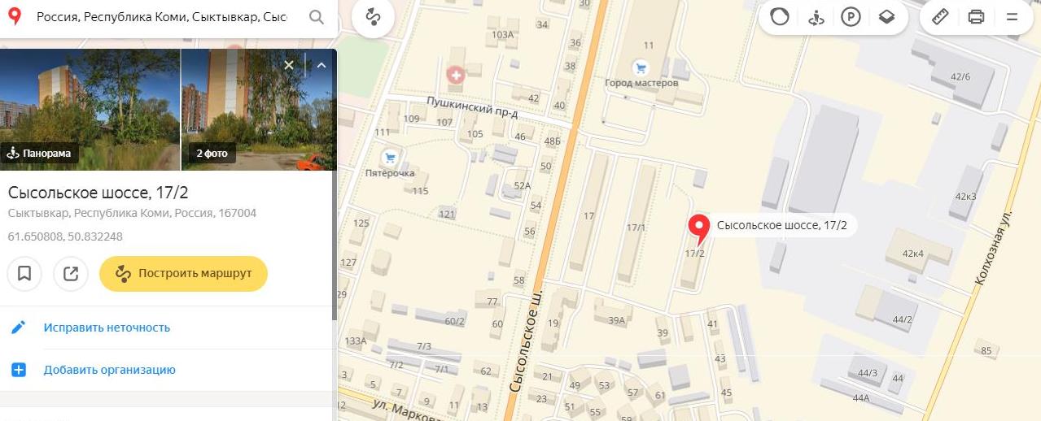The width and height of the screenshot is (1041, 421).
Task: Collapse the place card with chevron
Action: click(321, 65)
